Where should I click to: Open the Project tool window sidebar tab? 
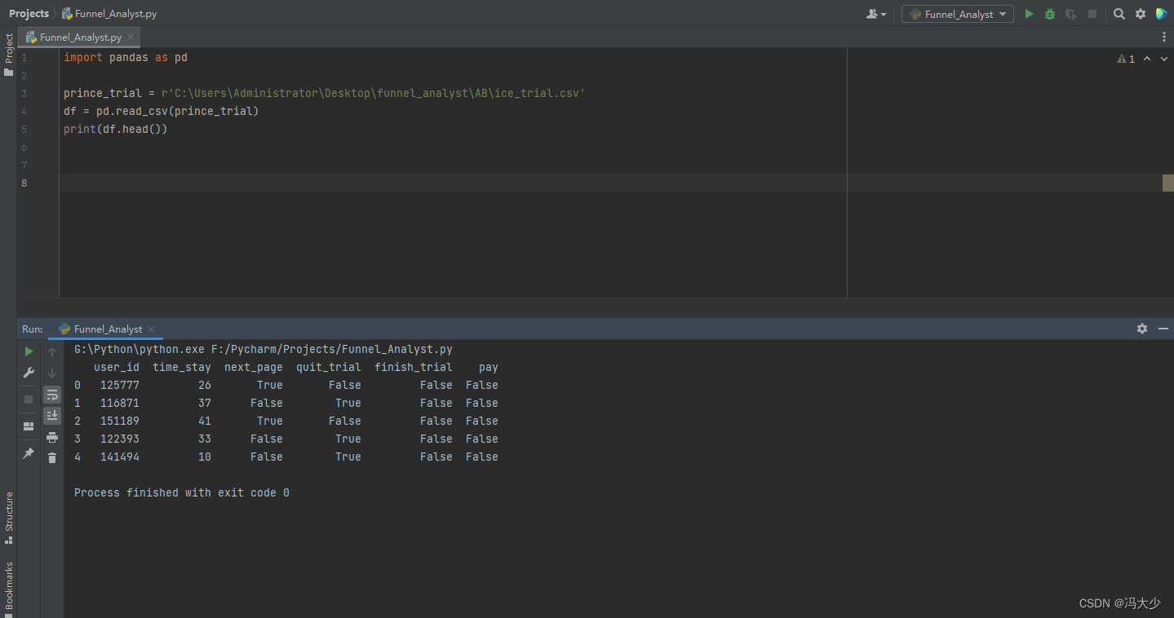pos(9,55)
